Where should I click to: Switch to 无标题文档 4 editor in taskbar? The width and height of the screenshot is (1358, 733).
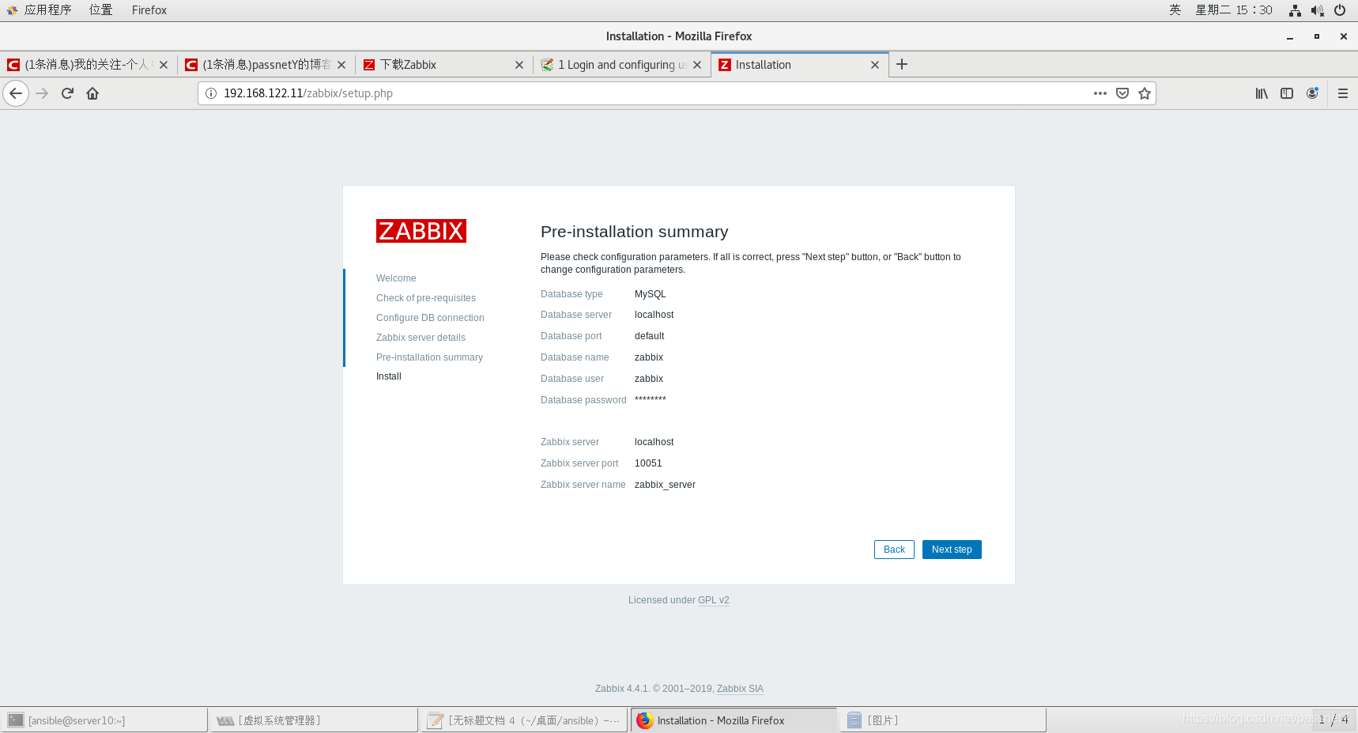[x=524, y=720]
